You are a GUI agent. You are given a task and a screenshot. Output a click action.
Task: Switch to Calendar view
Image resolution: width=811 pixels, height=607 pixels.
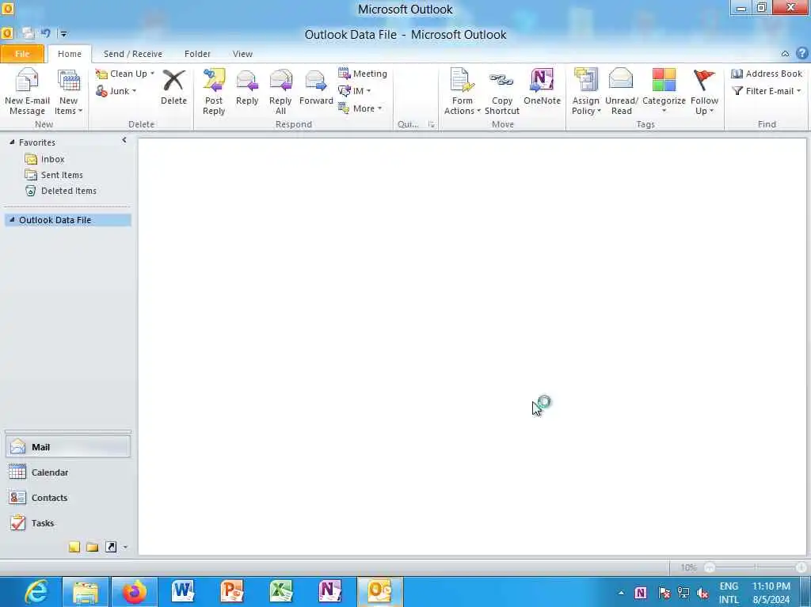(x=68, y=472)
